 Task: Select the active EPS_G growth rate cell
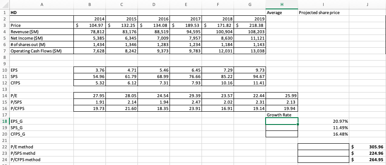click(x=282, y=121)
